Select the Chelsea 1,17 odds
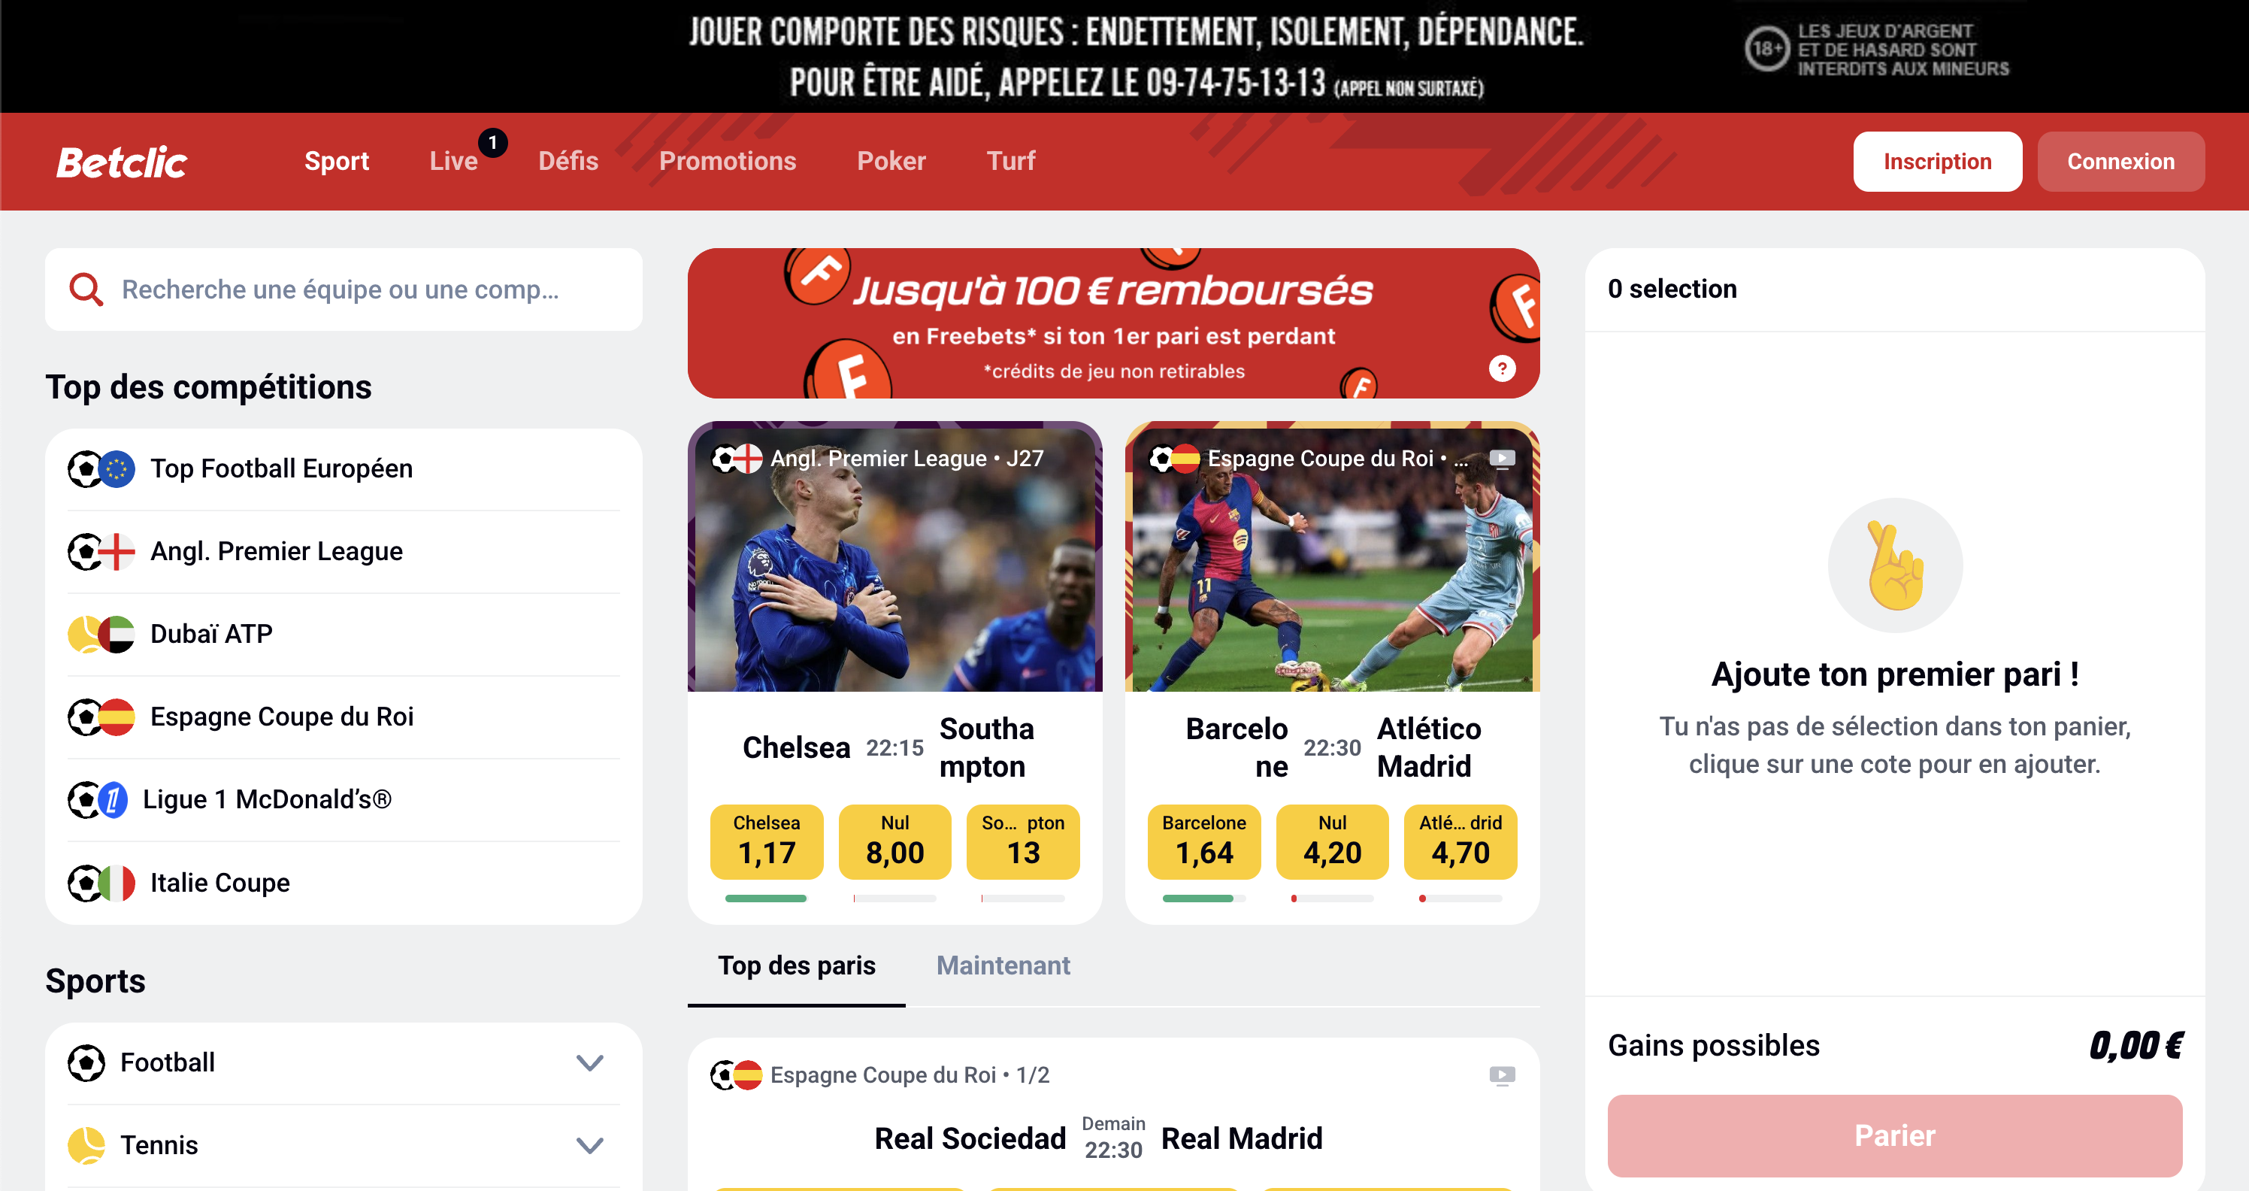This screenshot has height=1191, width=2249. click(767, 841)
